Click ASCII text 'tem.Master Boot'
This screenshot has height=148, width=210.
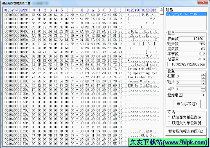[141, 77]
